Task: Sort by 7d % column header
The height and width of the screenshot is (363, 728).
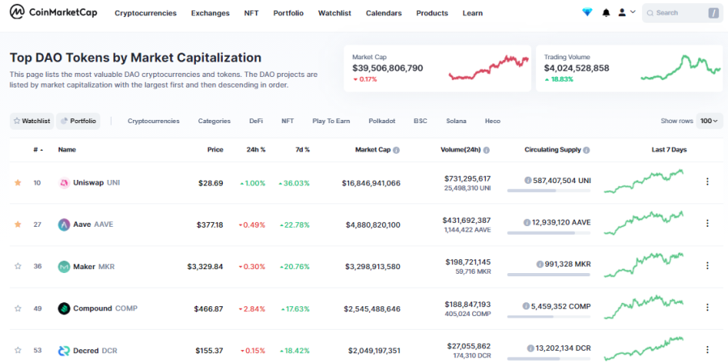Action: pyautogui.click(x=302, y=150)
